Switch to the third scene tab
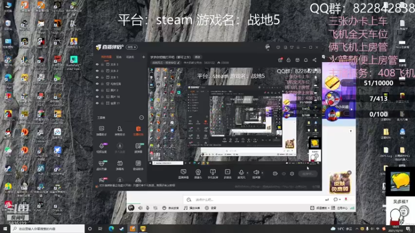This screenshot has height=233, width=415. tap(130, 57)
